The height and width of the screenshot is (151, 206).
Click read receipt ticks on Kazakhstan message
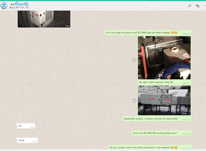coord(189,120)
